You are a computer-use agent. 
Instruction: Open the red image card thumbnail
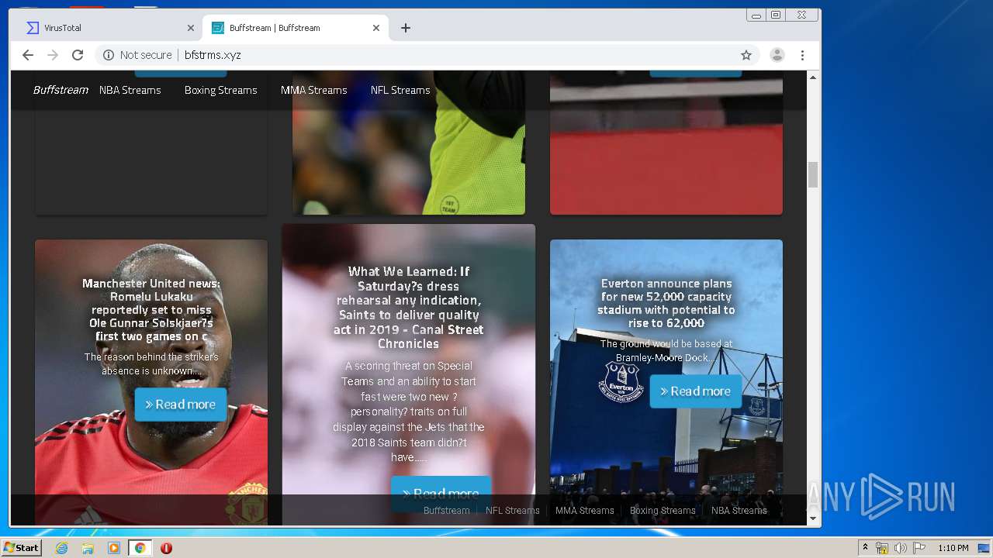pyautogui.click(x=666, y=143)
